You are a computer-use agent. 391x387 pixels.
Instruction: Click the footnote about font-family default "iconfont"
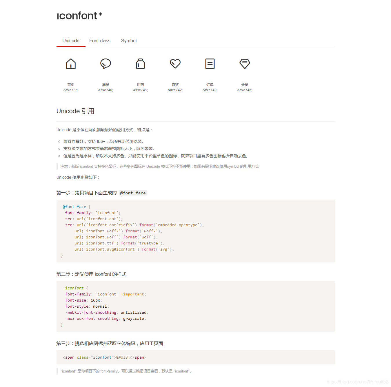click(x=126, y=371)
